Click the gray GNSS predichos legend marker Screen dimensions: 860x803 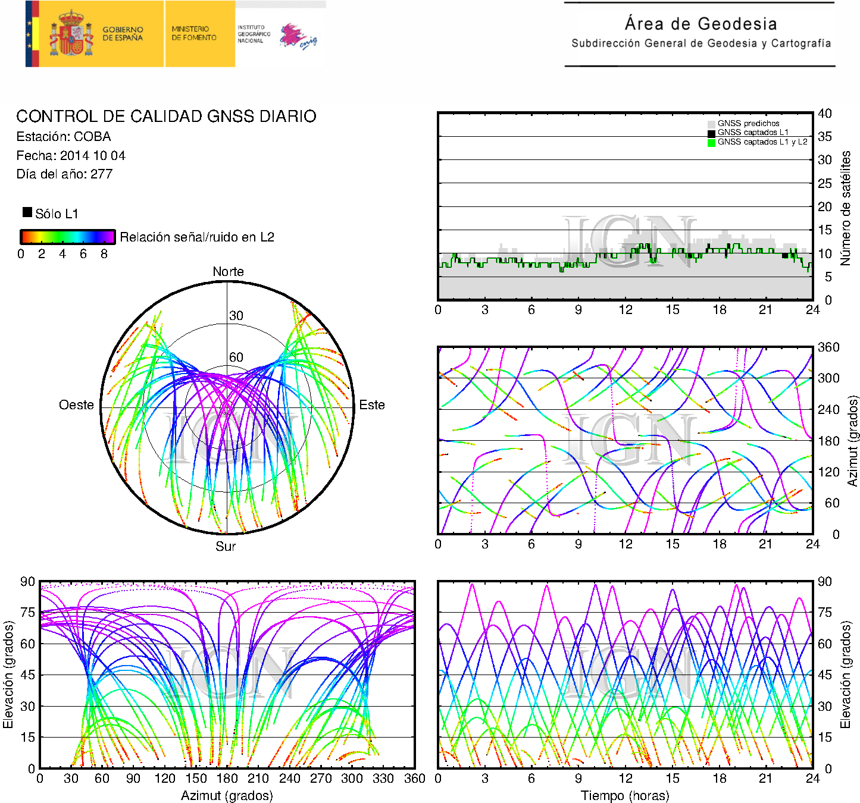(x=711, y=124)
